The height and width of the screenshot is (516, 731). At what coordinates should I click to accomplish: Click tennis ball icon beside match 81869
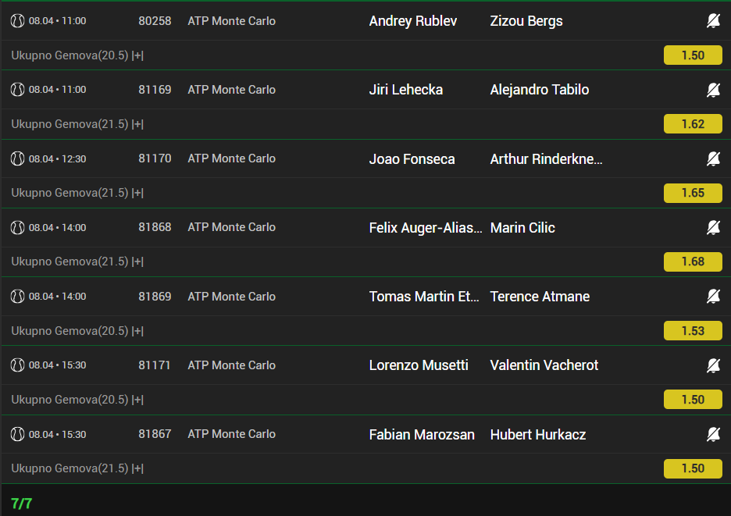18,296
